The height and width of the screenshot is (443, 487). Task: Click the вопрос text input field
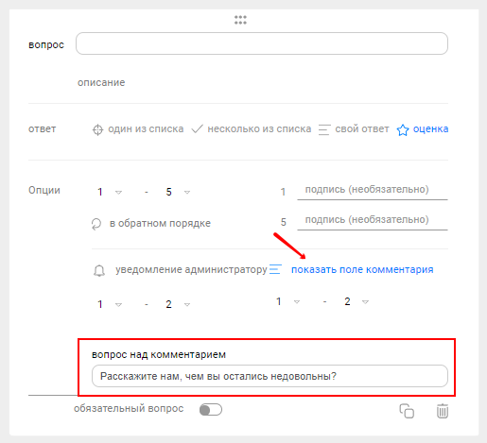[262, 43]
